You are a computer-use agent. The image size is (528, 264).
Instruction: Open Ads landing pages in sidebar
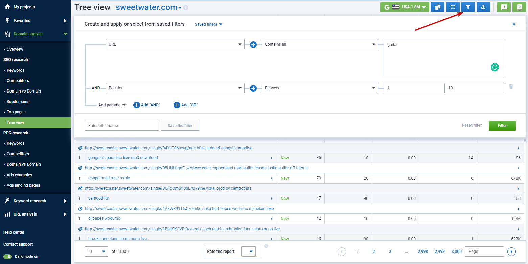click(23, 185)
